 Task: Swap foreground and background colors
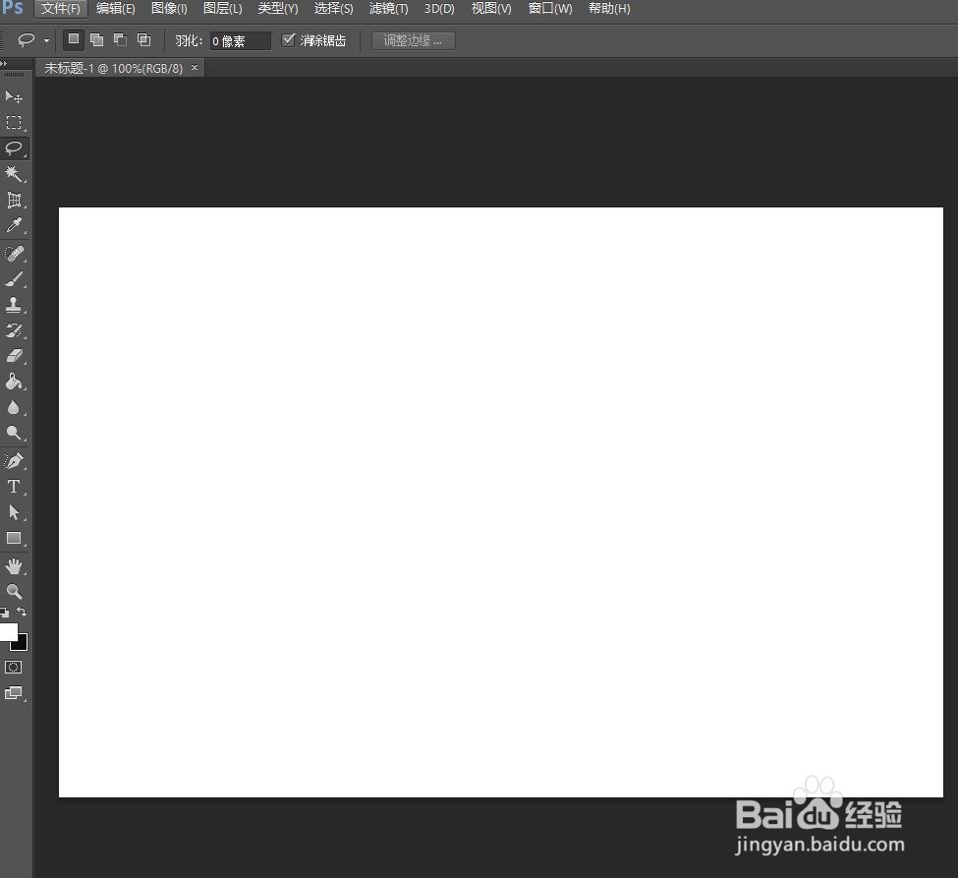click(22, 612)
